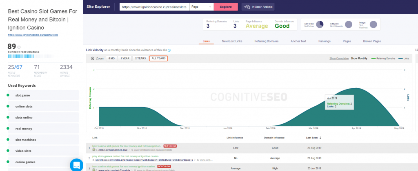Click the Explore button

(226, 7)
